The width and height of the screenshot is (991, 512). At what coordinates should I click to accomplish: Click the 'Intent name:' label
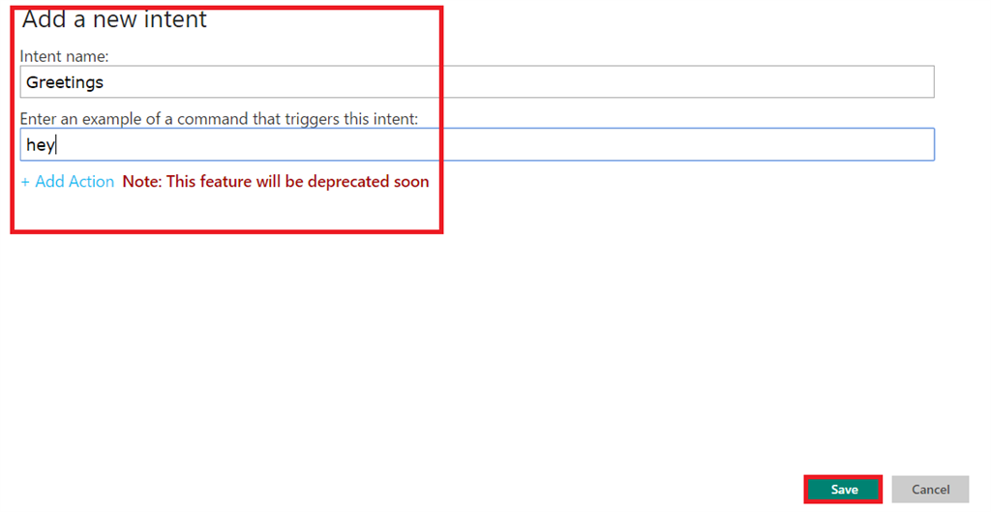[x=65, y=56]
